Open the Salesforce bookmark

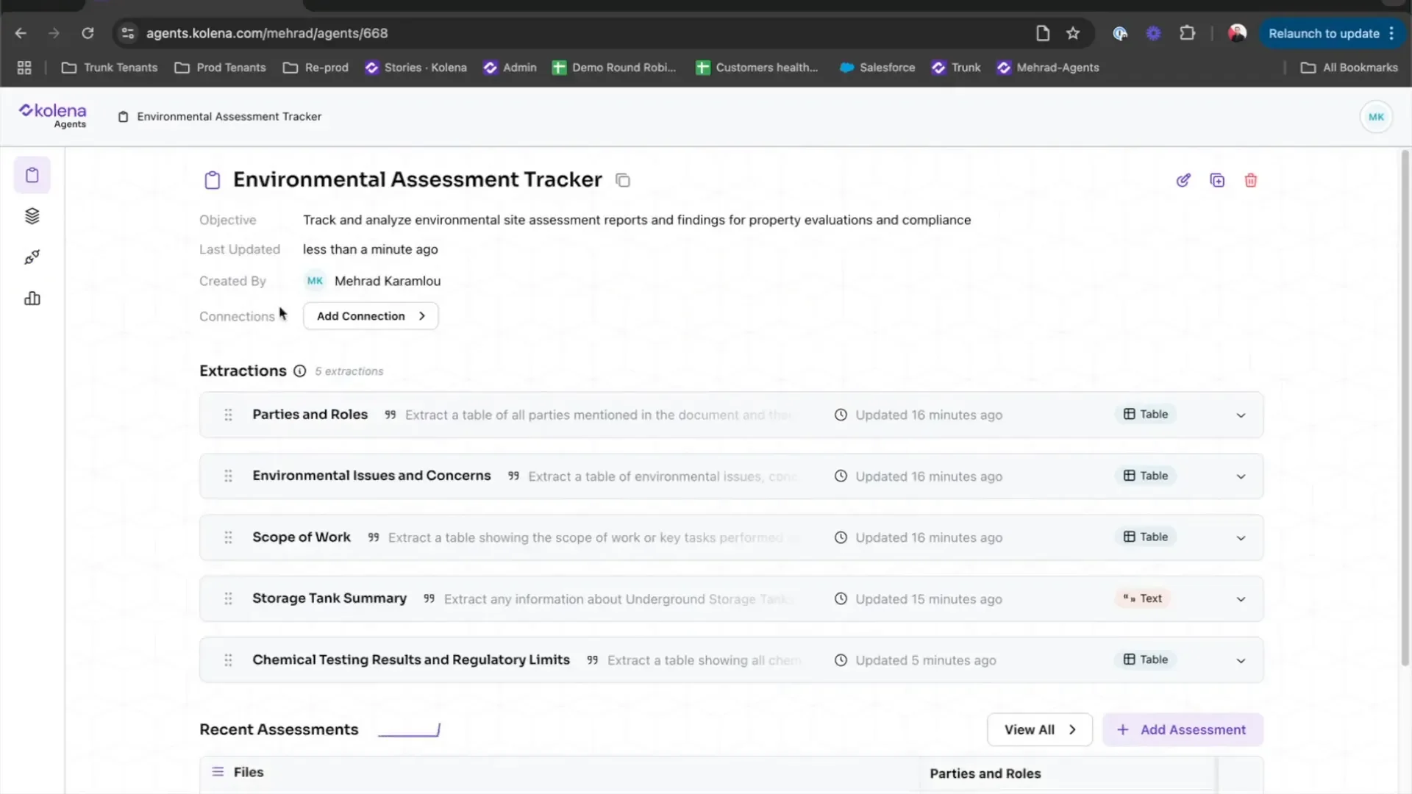tap(877, 67)
